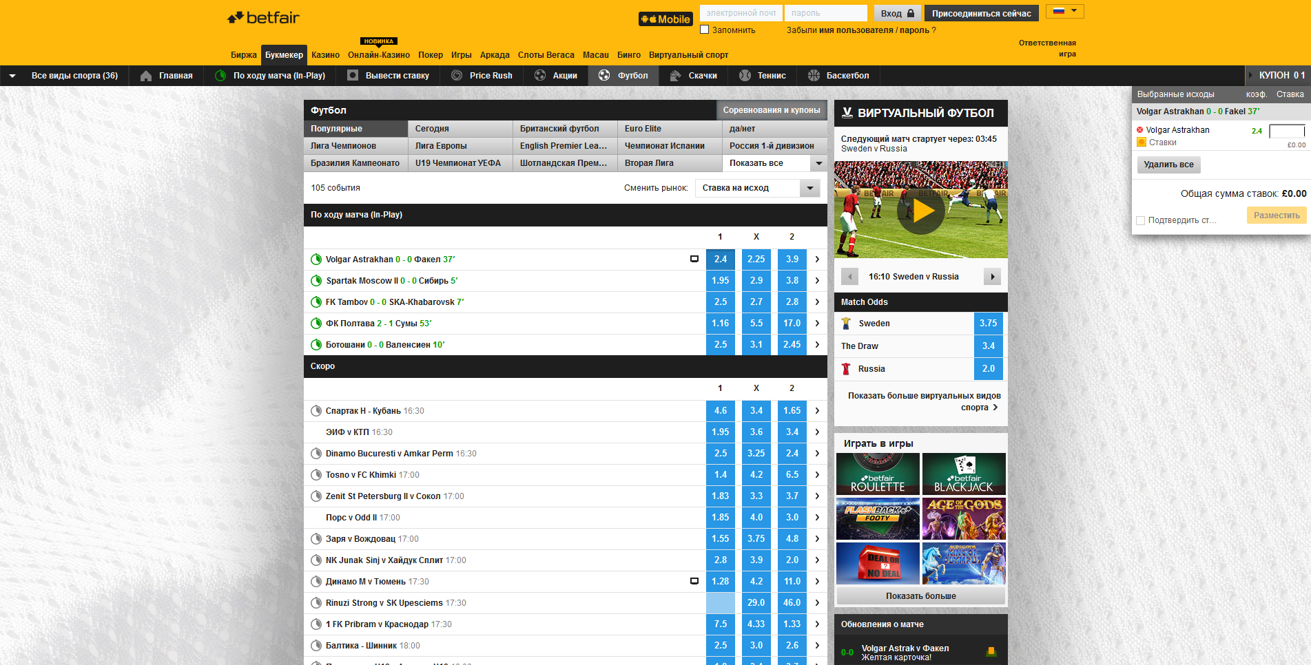The image size is (1311, 665).
Task: Click the Price Rush icon
Action: point(457,76)
